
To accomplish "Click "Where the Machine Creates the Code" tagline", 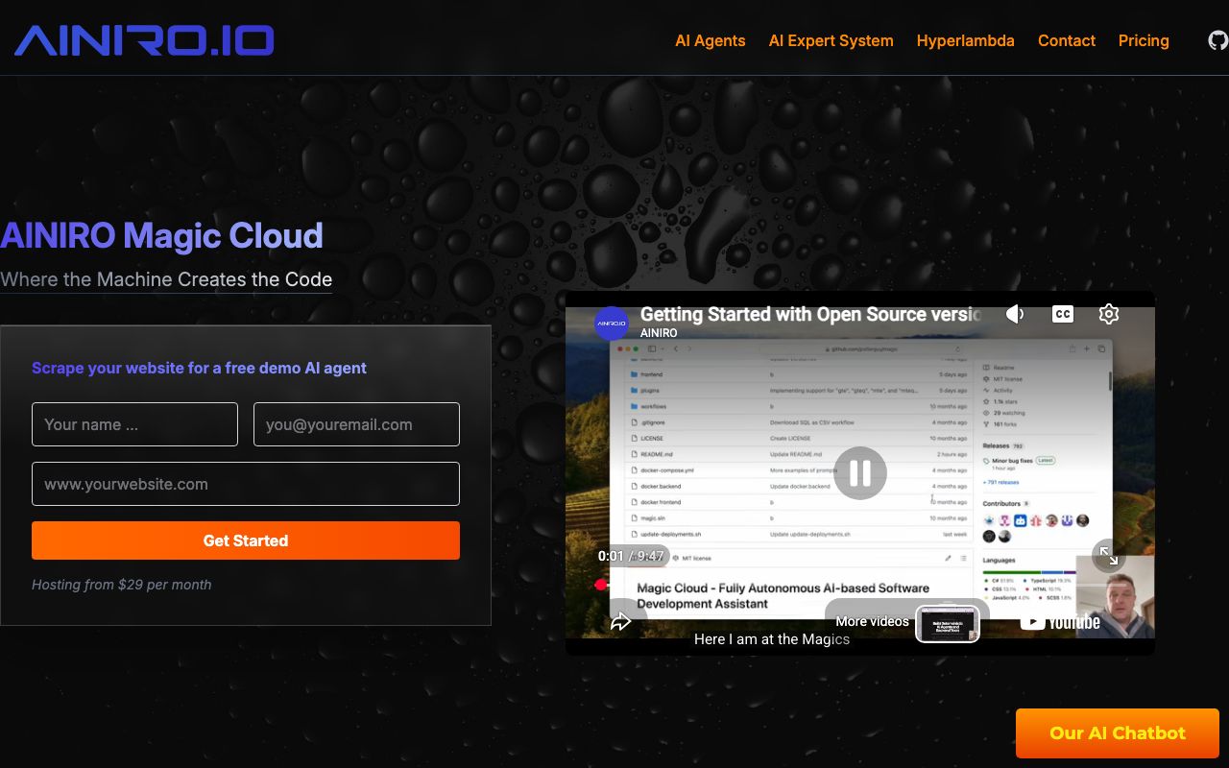I will pos(166,279).
